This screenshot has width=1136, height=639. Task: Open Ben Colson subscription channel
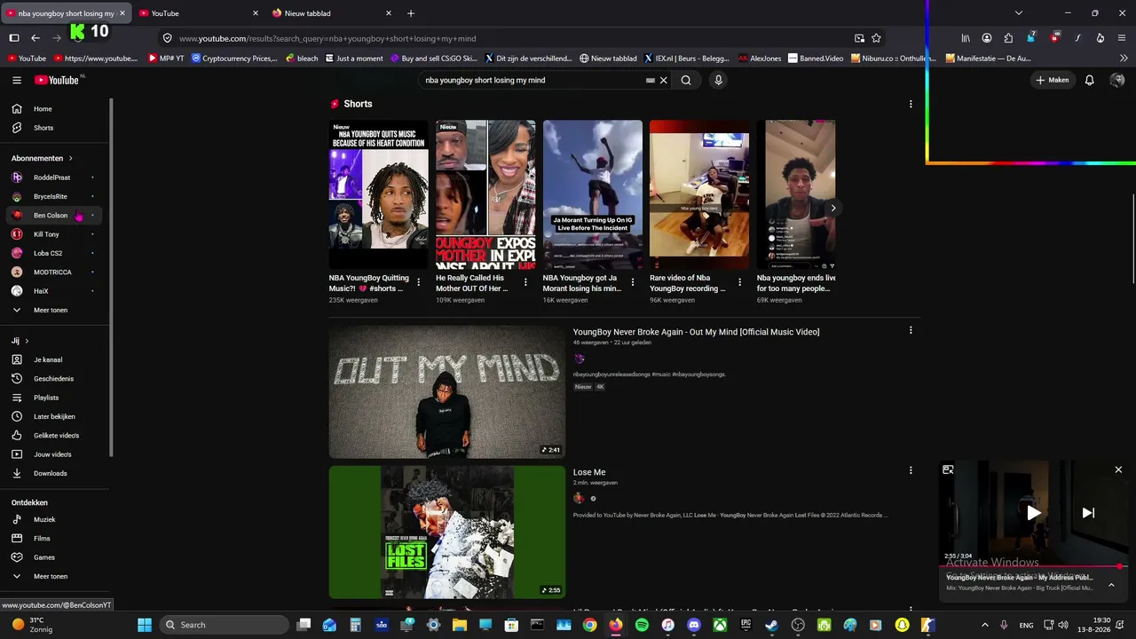point(55,215)
